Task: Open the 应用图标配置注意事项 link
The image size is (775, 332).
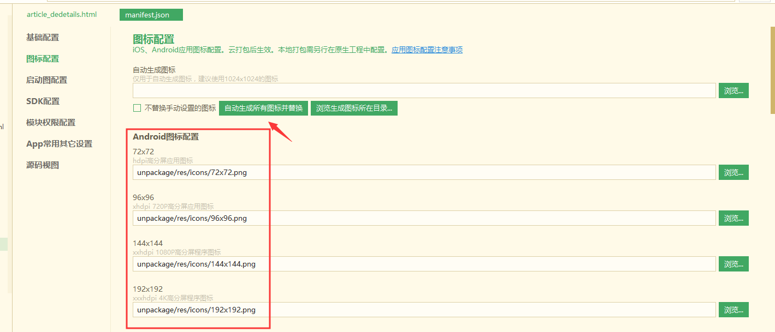Action: 427,50
